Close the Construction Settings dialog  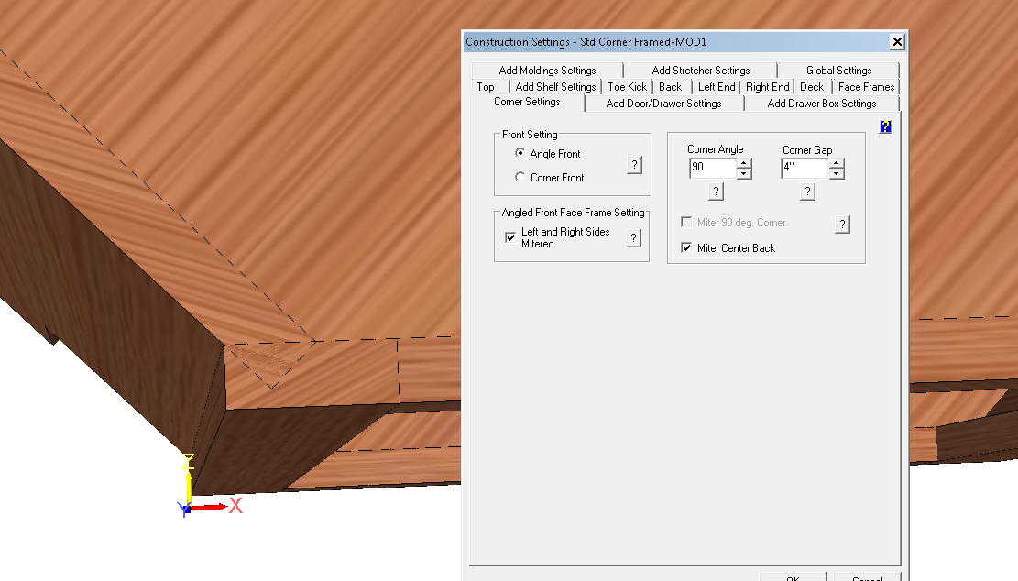(897, 42)
